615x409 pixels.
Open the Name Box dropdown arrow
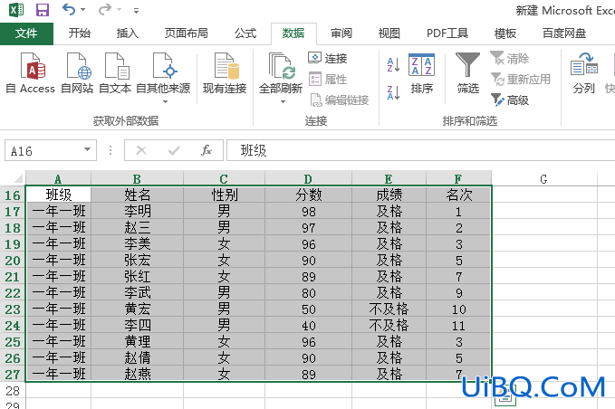pos(87,149)
